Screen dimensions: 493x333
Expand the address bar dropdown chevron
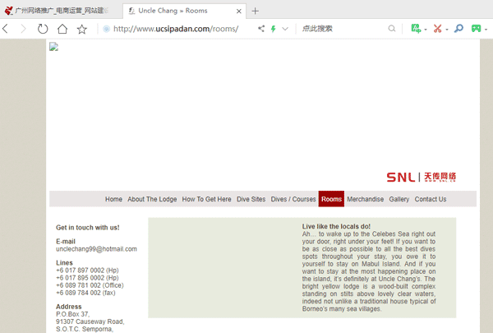click(x=285, y=29)
